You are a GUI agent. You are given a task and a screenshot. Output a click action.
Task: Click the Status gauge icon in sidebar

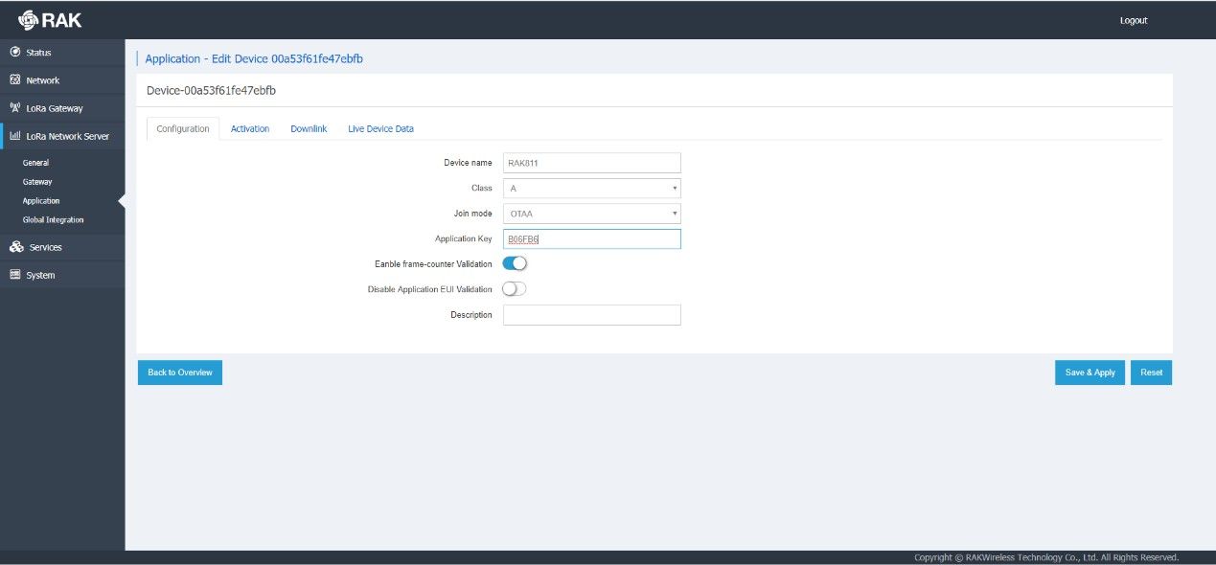pyautogui.click(x=14, y=52)
